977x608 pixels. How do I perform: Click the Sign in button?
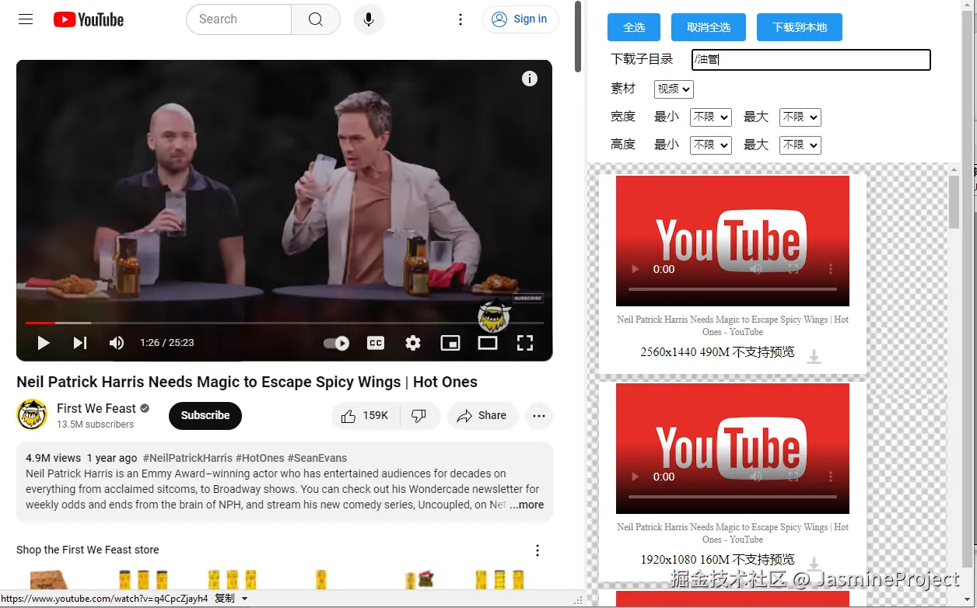[x=520, y=19]
